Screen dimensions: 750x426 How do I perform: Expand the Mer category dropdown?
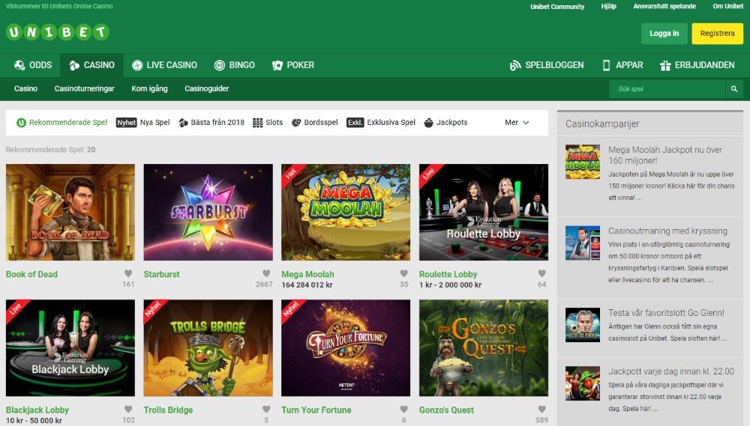[517, 122]
